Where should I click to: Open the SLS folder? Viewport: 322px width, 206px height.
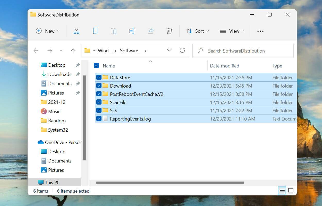pos(113,110)
